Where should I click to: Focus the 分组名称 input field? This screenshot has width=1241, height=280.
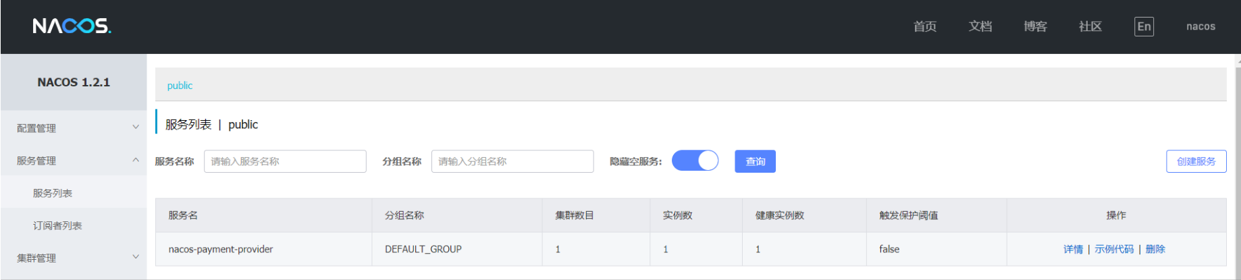pos(512,161)
